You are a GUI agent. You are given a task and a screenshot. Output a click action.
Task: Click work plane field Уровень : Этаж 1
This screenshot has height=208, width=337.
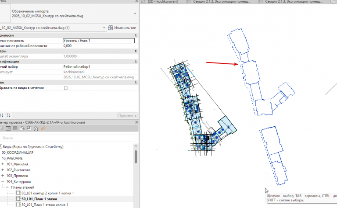click(x=99, y=41)
